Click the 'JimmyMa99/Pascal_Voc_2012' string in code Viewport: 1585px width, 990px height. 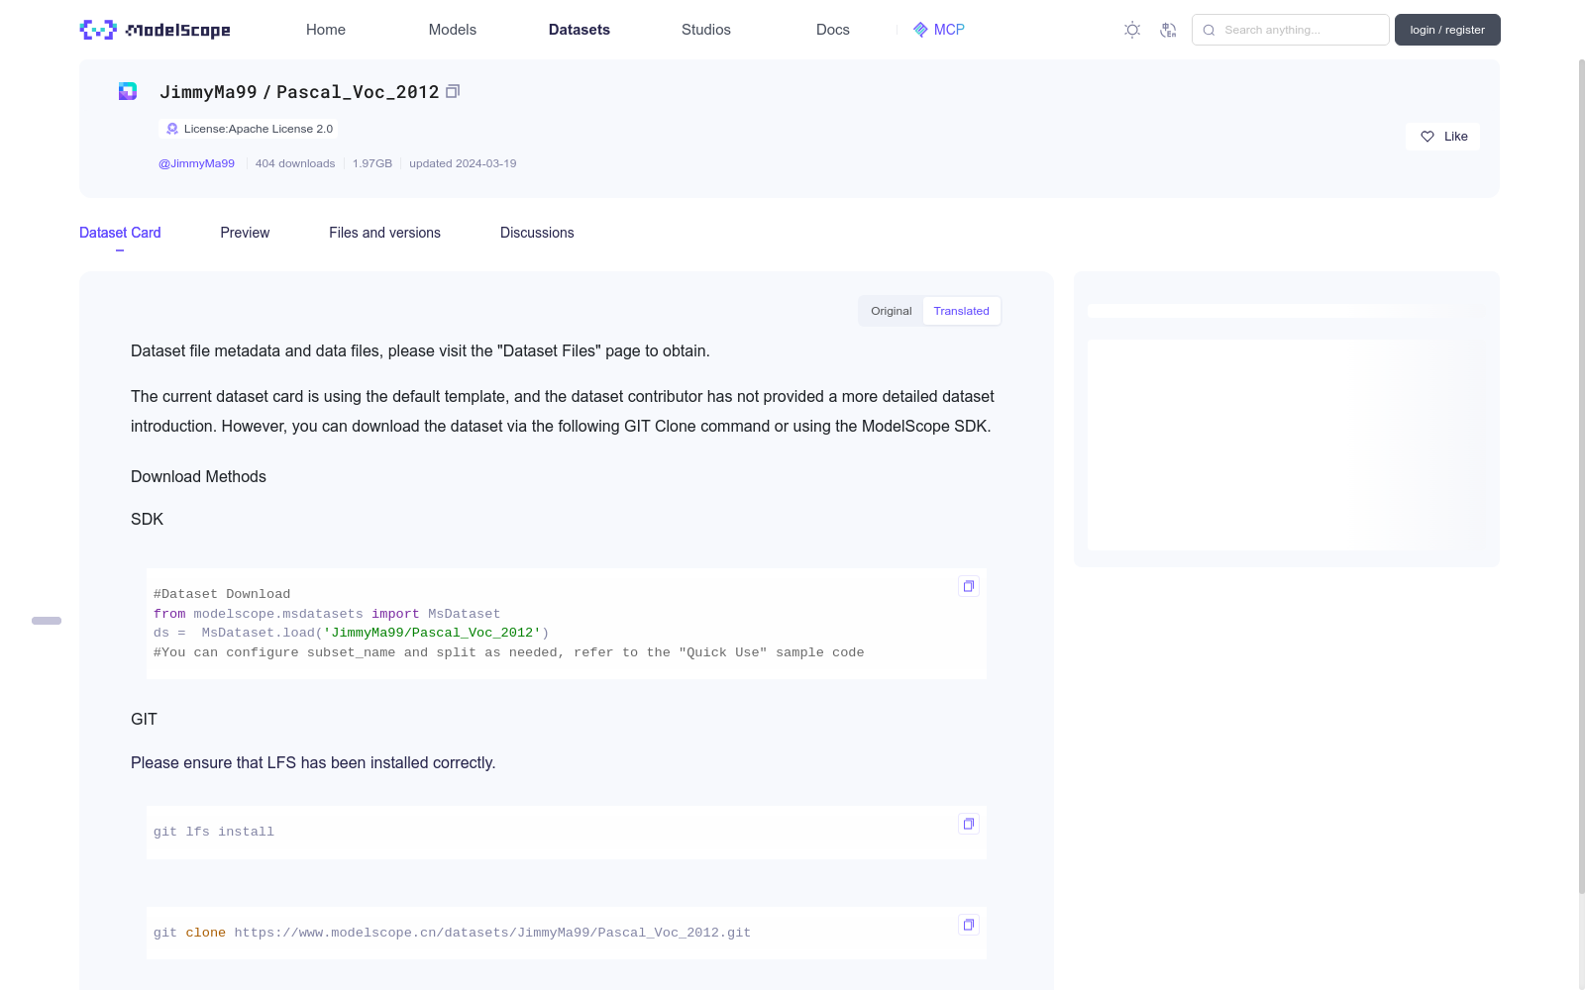(x=432, y=633)
